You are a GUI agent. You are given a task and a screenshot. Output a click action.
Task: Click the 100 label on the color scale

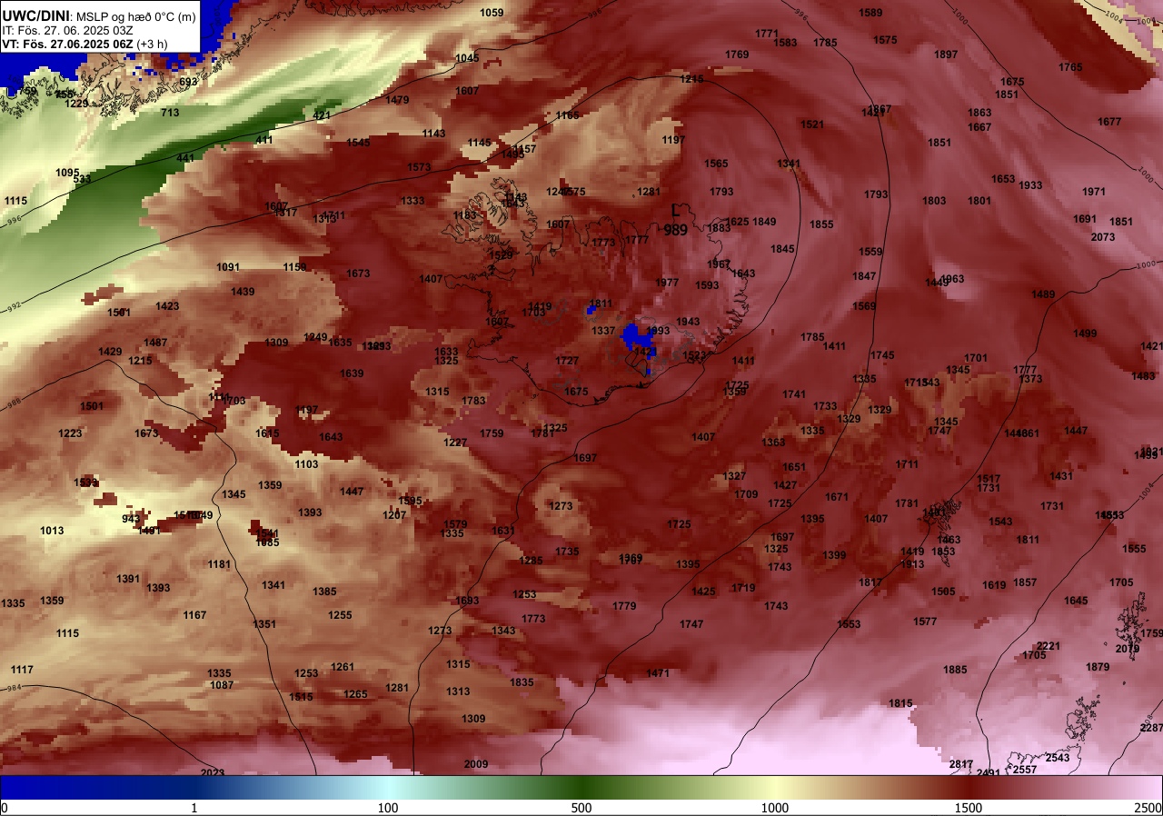(388, 808)
